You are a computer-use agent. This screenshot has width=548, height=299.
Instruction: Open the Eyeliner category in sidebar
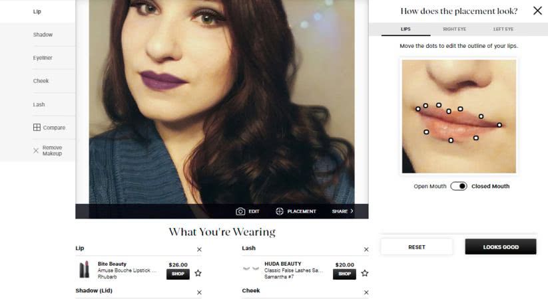[43, 58]
